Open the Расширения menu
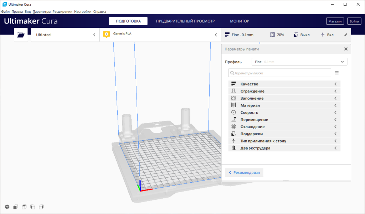Image resolution: width=365 pixels, height=214 pixels. click(62, 11)
